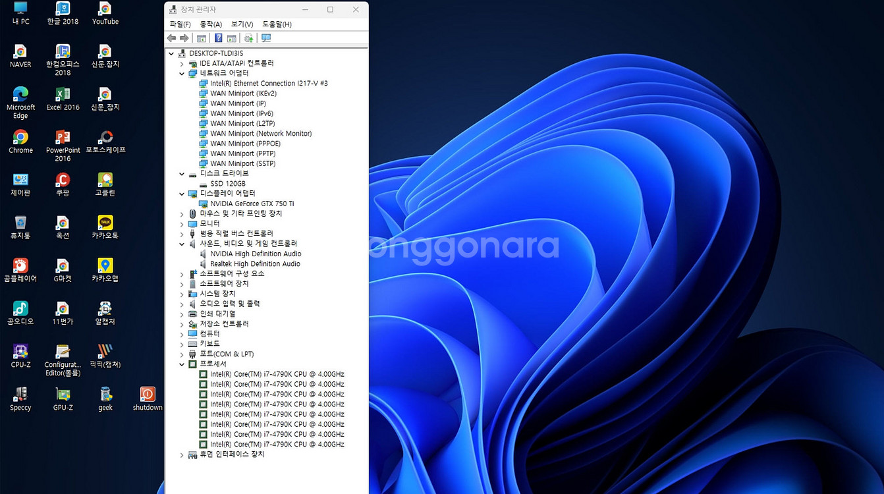The height and width of the screenshot is (494, 884).
Task: Expand the 시스템 장치 category
Action: pyautogui.click(x=182, y=294)
